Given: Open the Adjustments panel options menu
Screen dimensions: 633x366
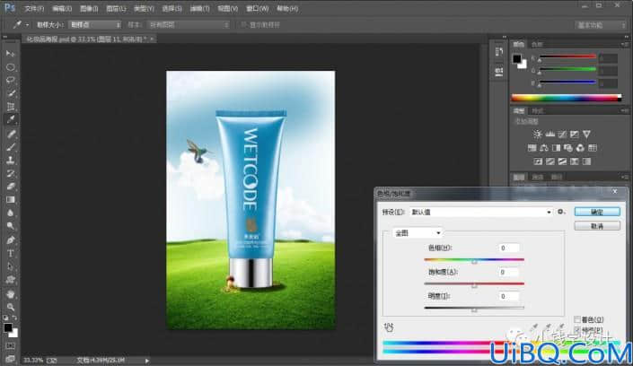Looking at the screenshot, I should click(x=625, y=110).
